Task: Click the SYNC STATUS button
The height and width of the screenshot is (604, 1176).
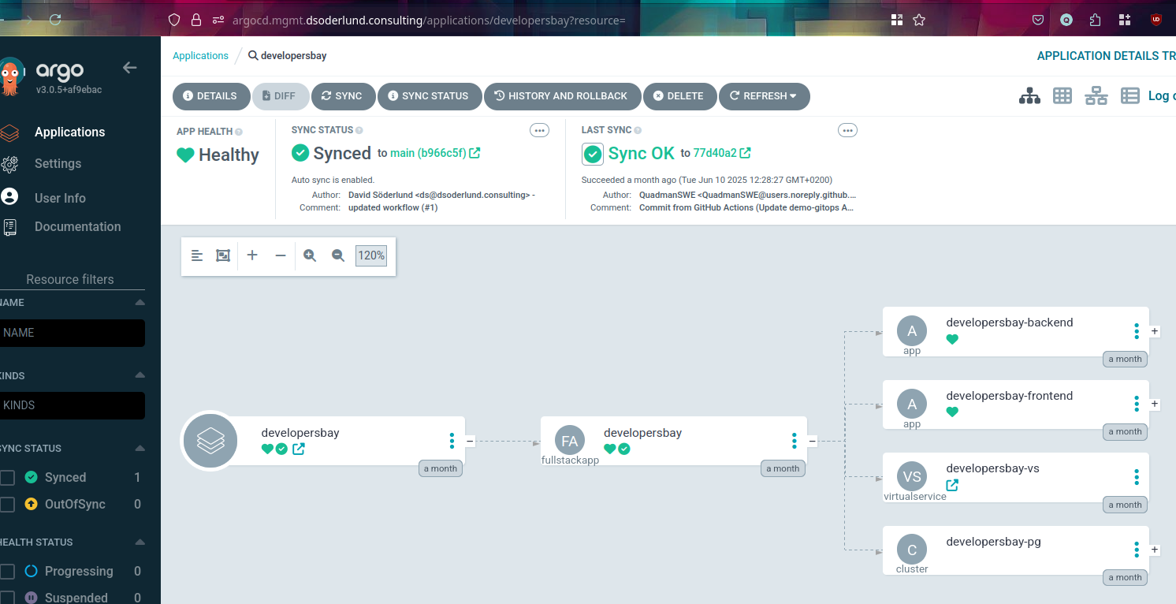Action: click(429, 96)
